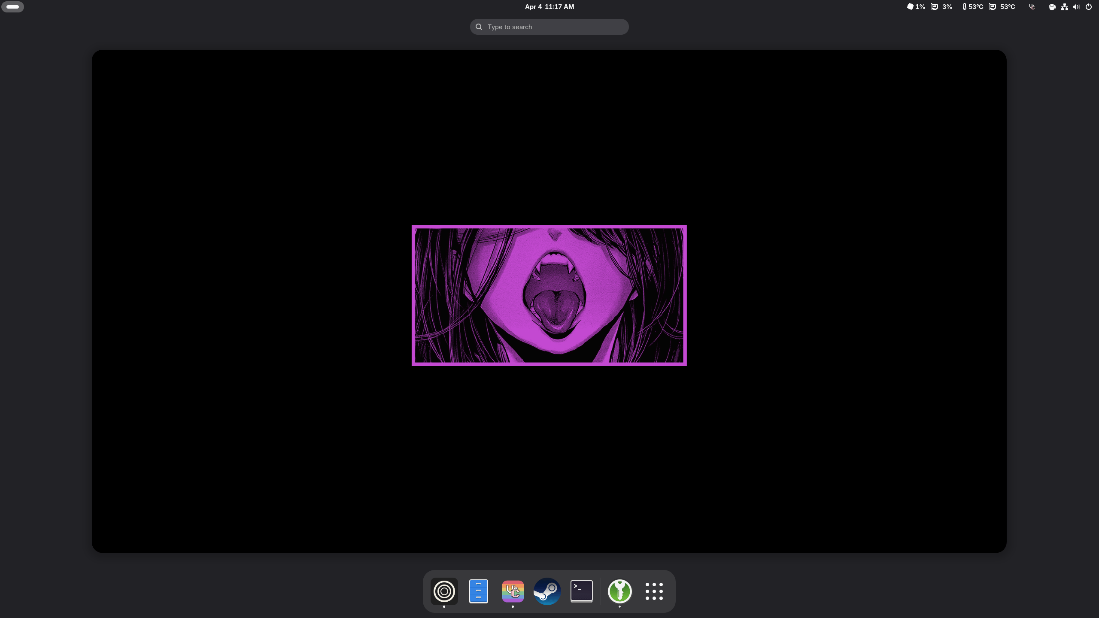Image resolution: width=1099 pixels, height=618 pixels.
Task: Click the GPU 53°C temperature readout
Action: click(1002, 7)
